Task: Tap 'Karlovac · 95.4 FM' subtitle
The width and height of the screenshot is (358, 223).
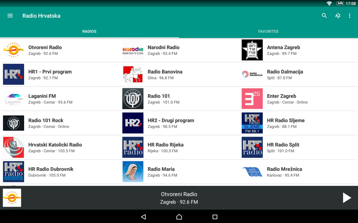Action: click(x=283, y=175)
